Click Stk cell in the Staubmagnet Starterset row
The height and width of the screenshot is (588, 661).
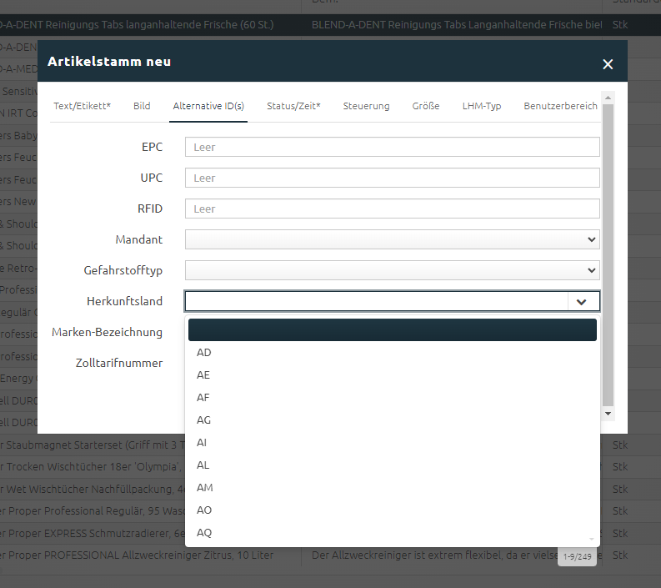620,445
